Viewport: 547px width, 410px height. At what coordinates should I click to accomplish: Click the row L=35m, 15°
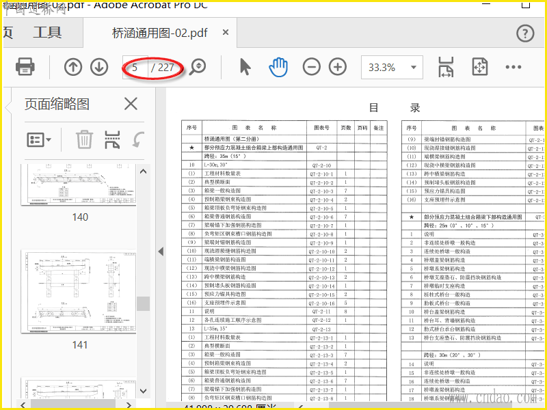click(284, 329)
